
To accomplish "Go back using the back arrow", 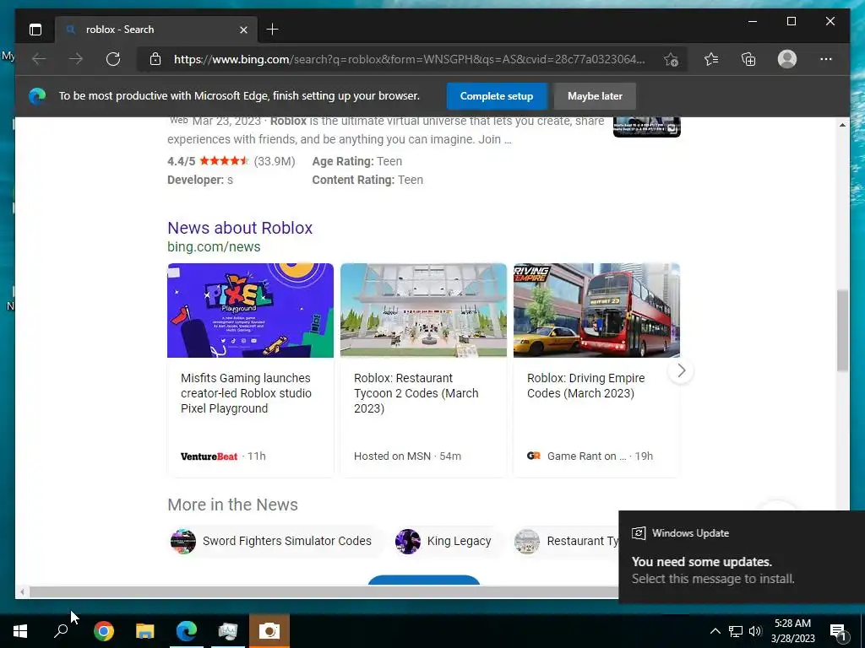I will [x=39, y=59].
